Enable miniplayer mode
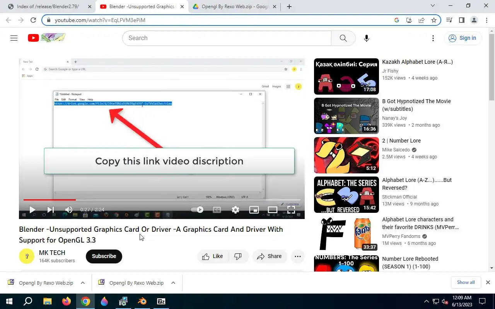The height and width of the screenshot is (309, 495). (x=254, y=210)
